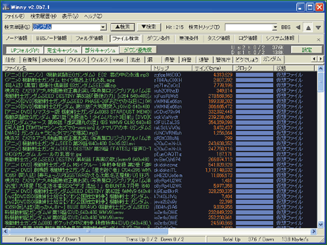Click the 検索トリップ input field

[x=249, y=27]
